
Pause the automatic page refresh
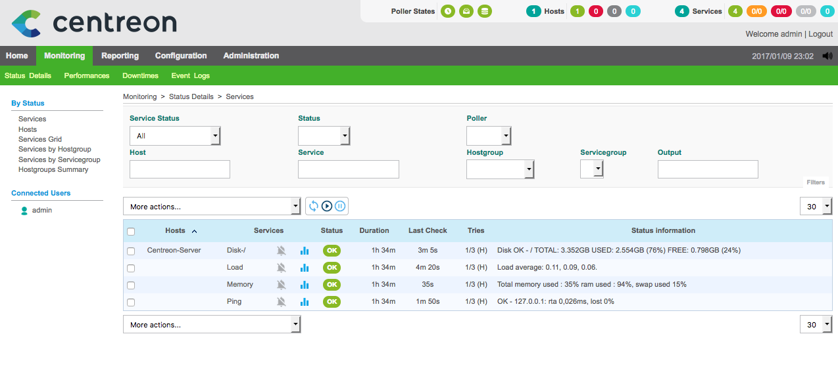point(340,206)
